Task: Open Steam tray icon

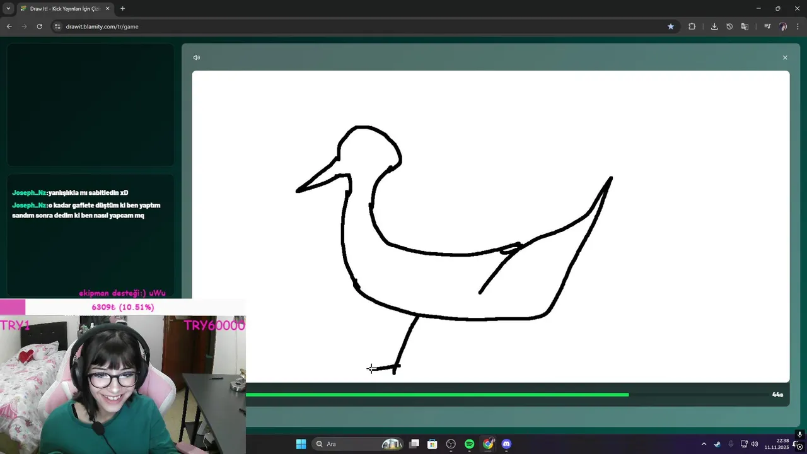Action: point(717,444)
